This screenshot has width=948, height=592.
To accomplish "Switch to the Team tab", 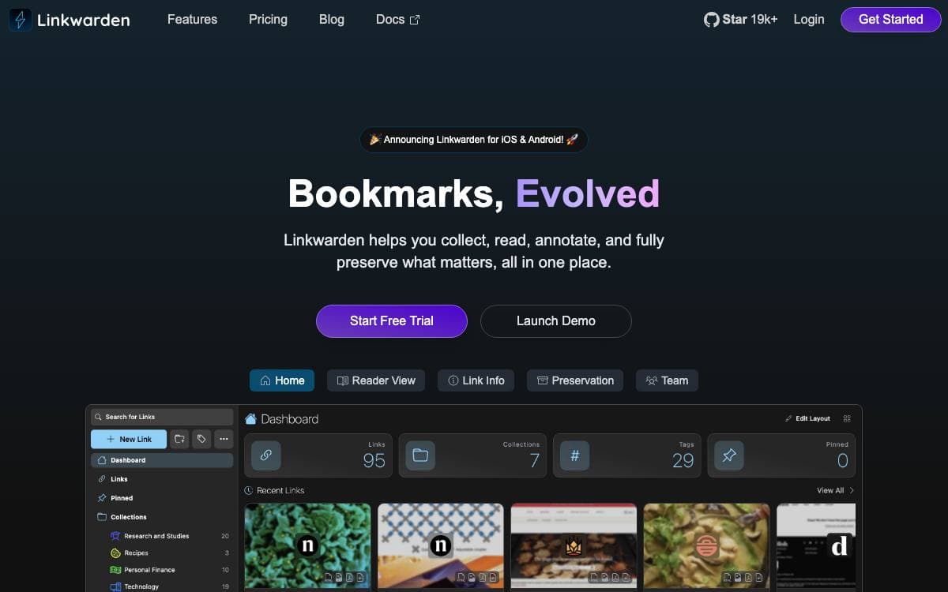I will coord(667,380).
